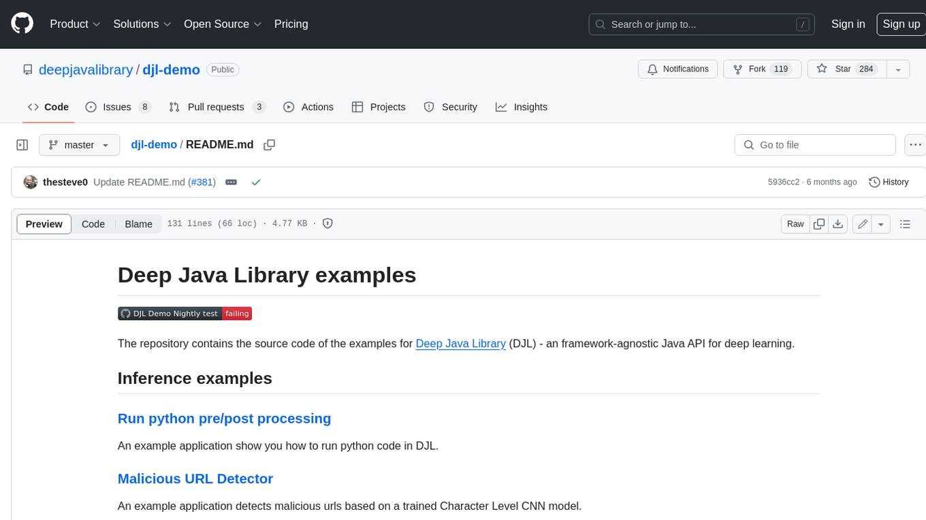Open Run python pre/post processing example
Image resolution: width=926 pixels, height=520 pixels.
tap(224, 419)
